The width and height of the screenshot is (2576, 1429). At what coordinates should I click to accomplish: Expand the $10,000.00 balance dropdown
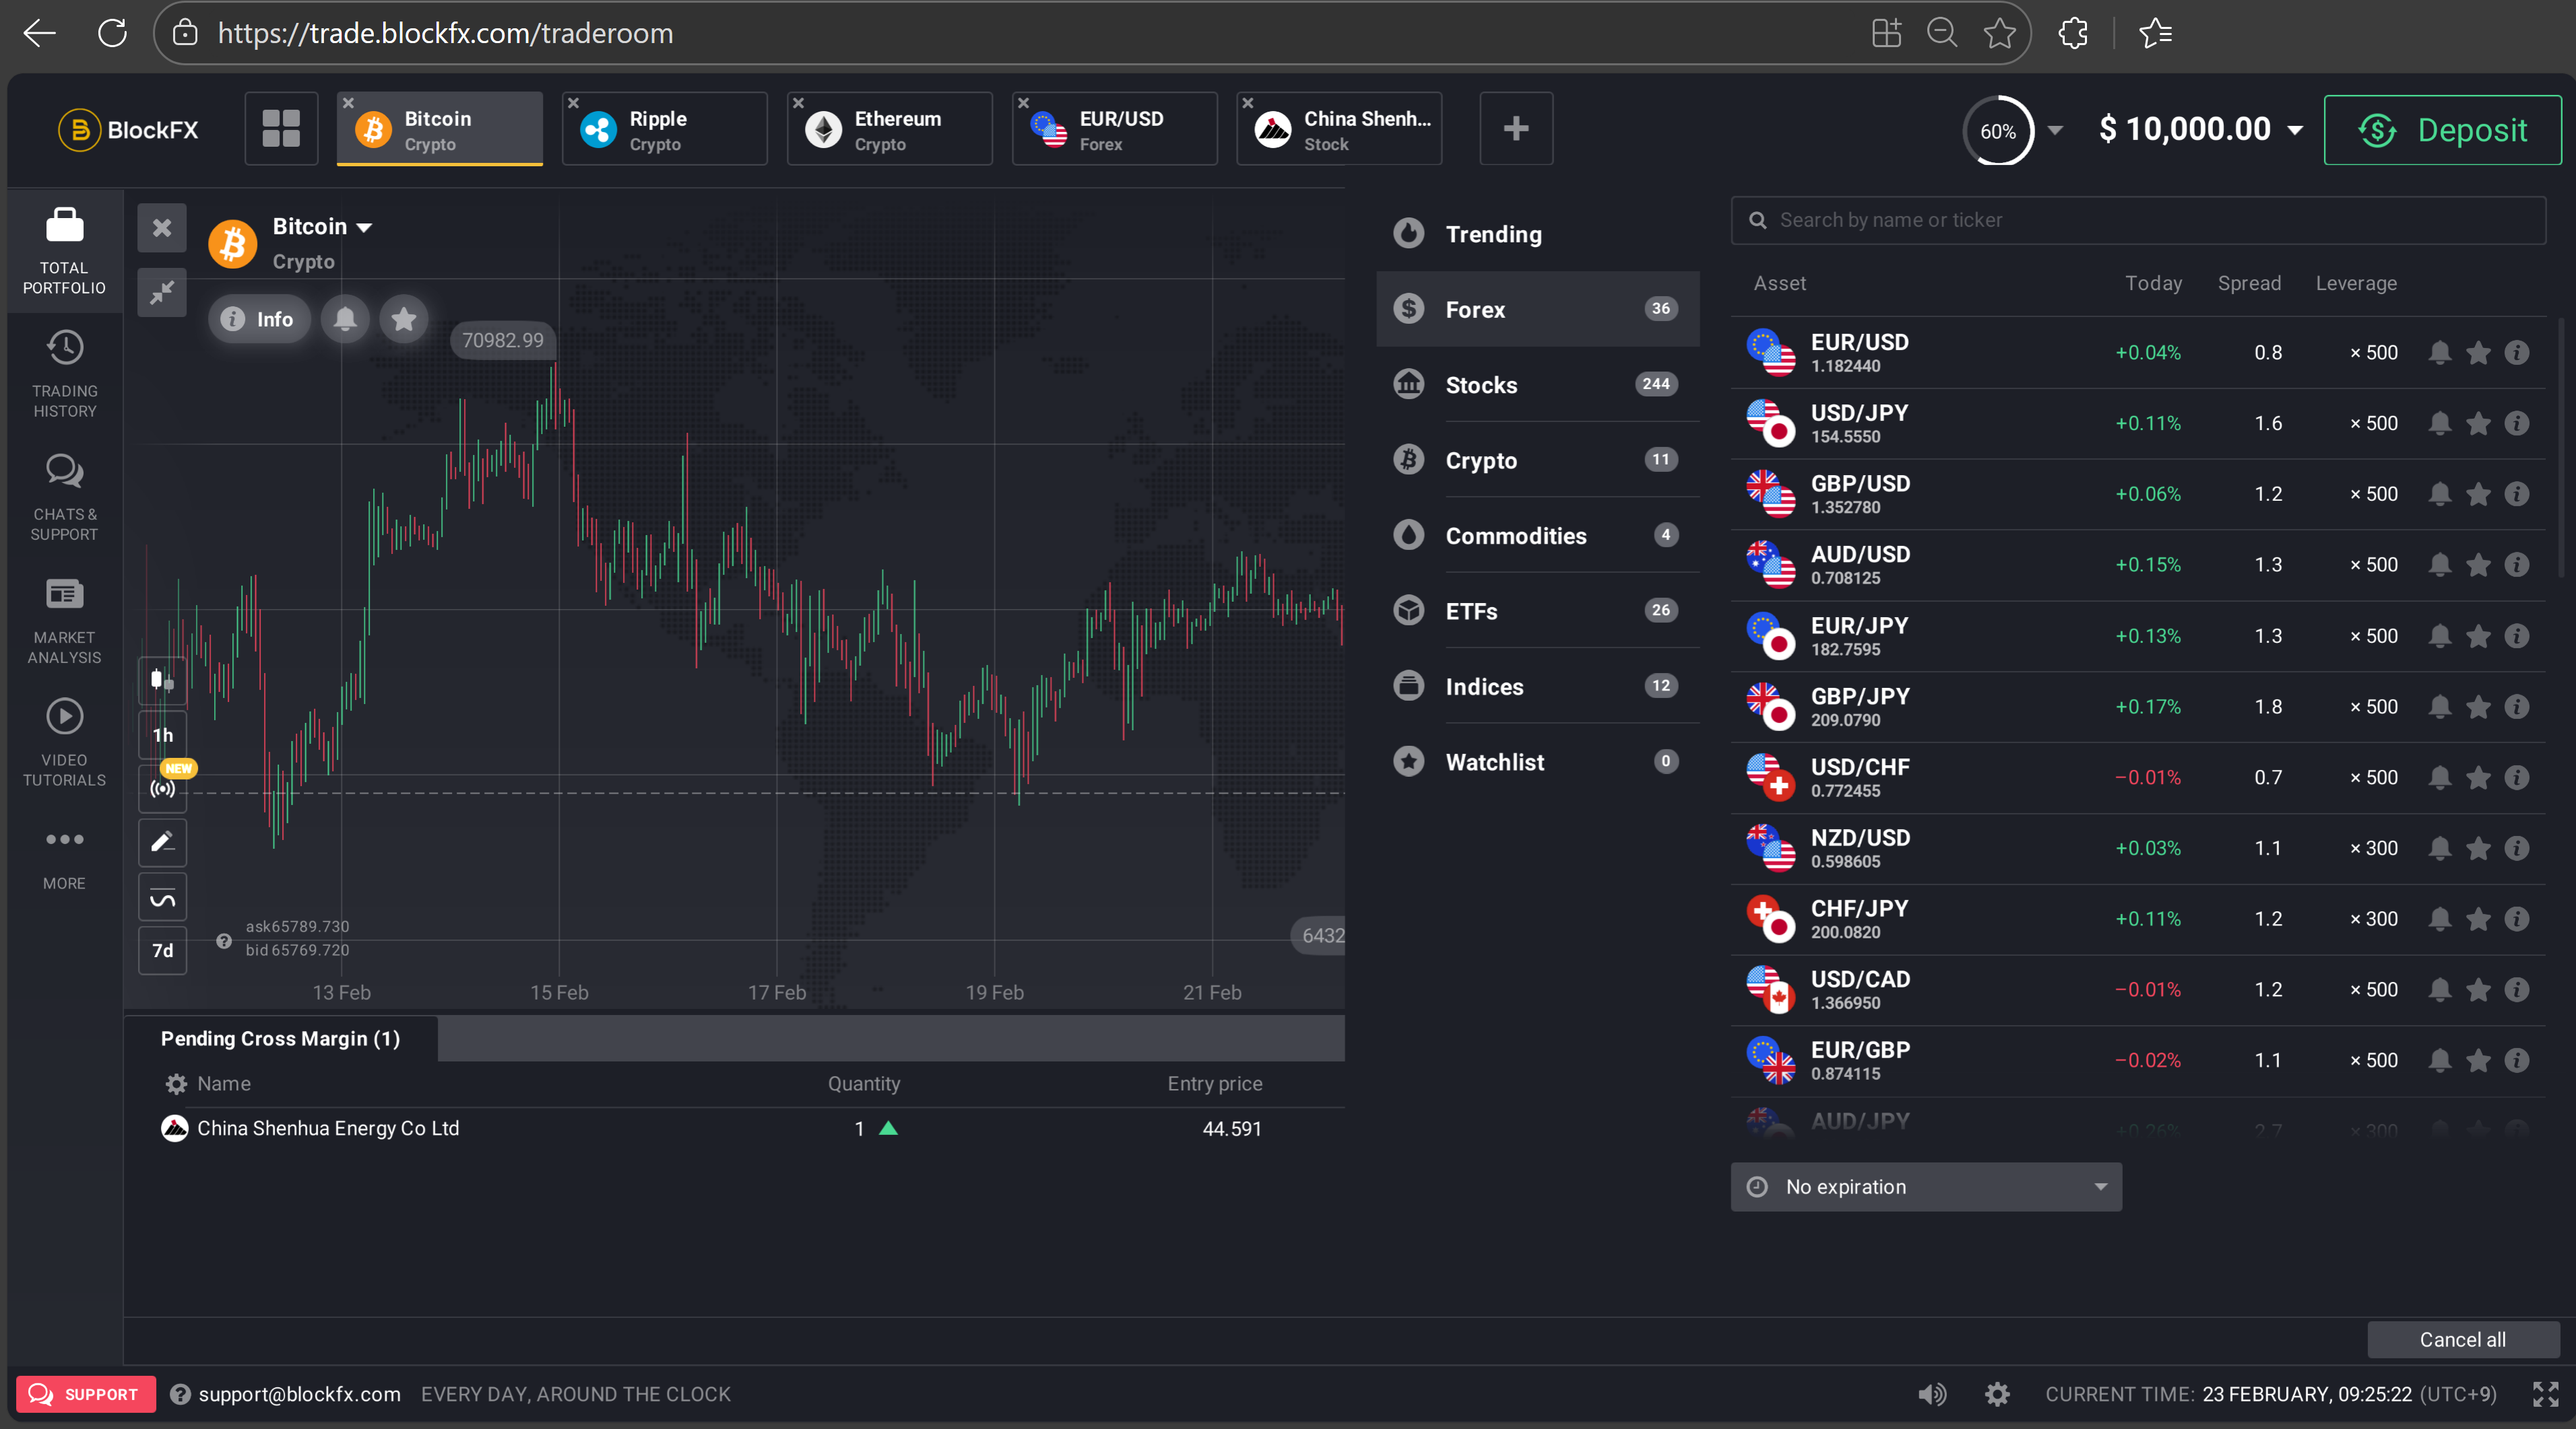pos(2295,130)
